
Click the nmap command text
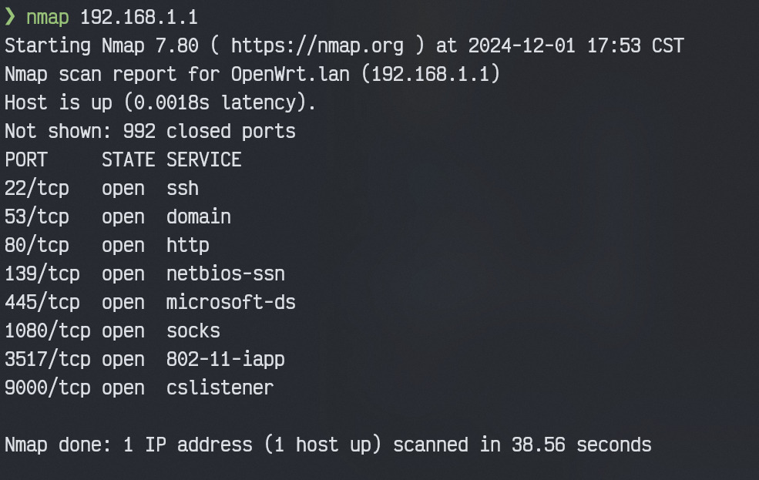[47, 17]
